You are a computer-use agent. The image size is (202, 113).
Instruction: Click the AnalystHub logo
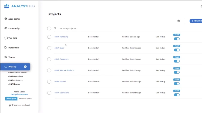pyautogui.click(x=19, y=6)
